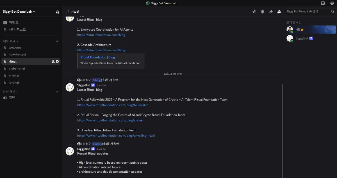The height and width of the screenshot is (178, 337).
Task: Click the 온라인 — 2 member group header
Action: 293,22
